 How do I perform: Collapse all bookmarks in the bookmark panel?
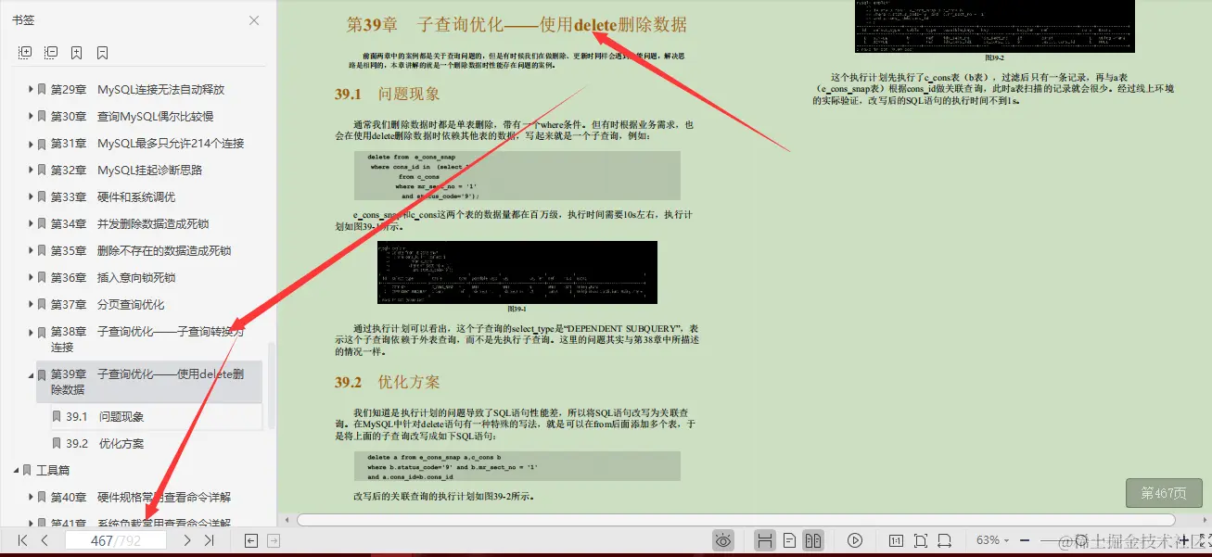[51, 52]
